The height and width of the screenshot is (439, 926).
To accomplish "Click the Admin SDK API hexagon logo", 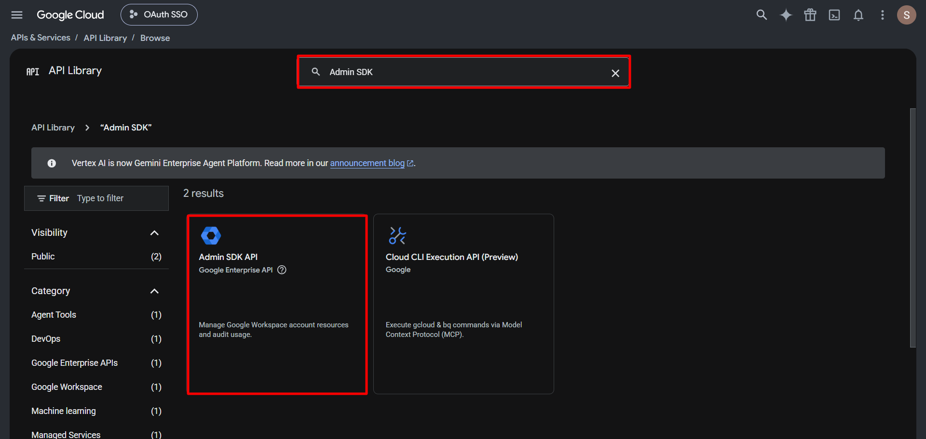I will pyautogui.click(x=211, y=235).
